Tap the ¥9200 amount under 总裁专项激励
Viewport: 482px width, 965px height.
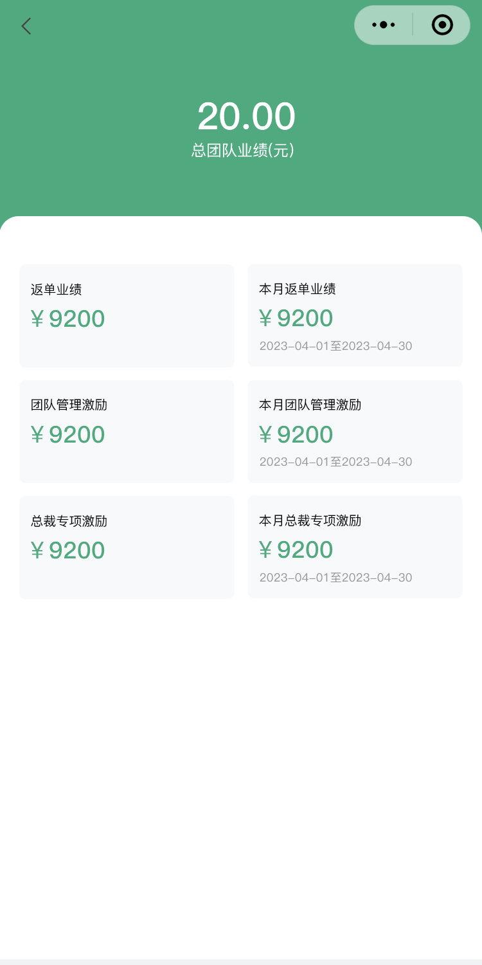[x=68, y=551]
